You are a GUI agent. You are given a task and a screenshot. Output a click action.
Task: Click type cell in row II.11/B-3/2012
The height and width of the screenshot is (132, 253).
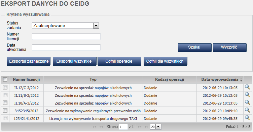(93, 95)
